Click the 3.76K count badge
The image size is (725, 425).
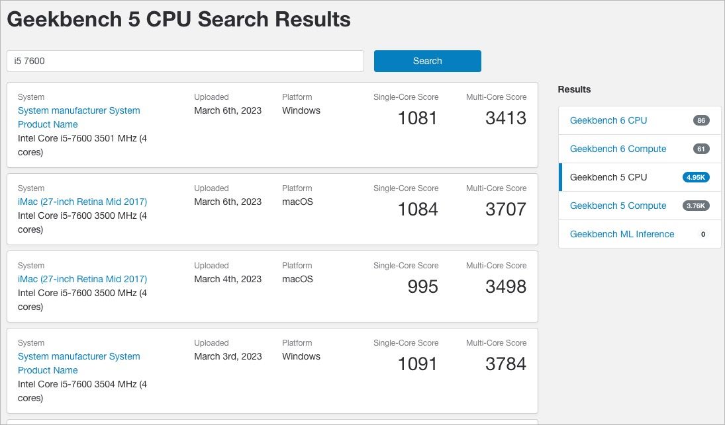coord(696,206)
